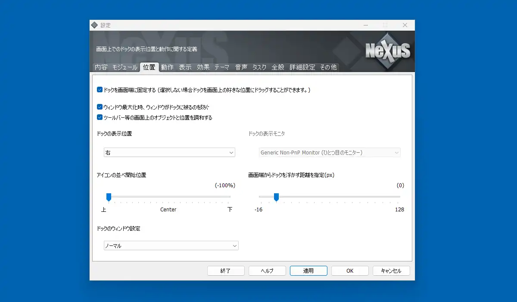Open the 音声 tab
Screen dimensions: 517x302
point(241,67)
